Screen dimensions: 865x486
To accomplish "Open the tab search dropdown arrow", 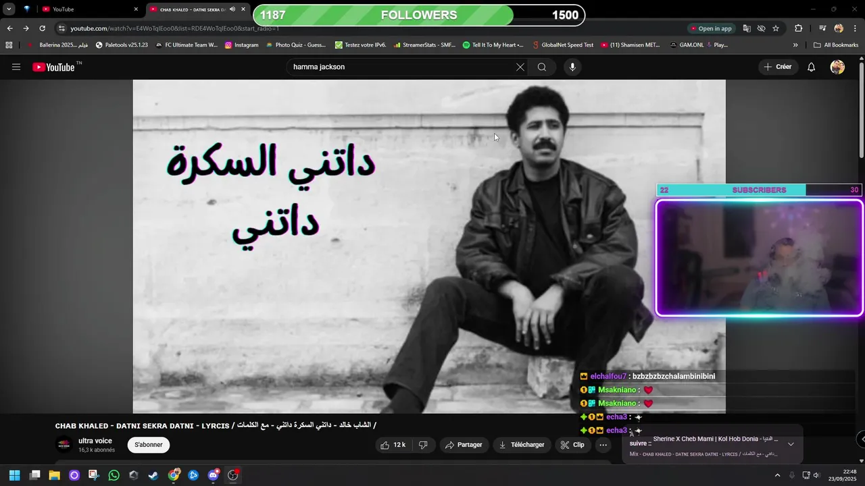I will point(9,9).
